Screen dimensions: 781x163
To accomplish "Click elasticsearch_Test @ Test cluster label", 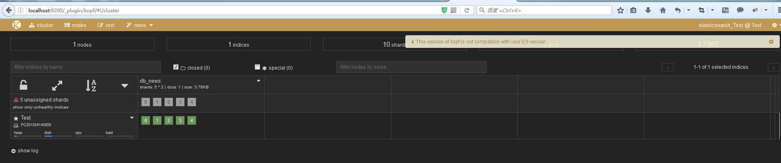I will coord(730,25).
